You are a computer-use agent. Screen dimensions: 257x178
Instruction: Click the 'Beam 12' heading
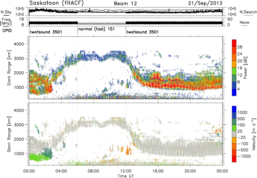click(x=125, y=4)
